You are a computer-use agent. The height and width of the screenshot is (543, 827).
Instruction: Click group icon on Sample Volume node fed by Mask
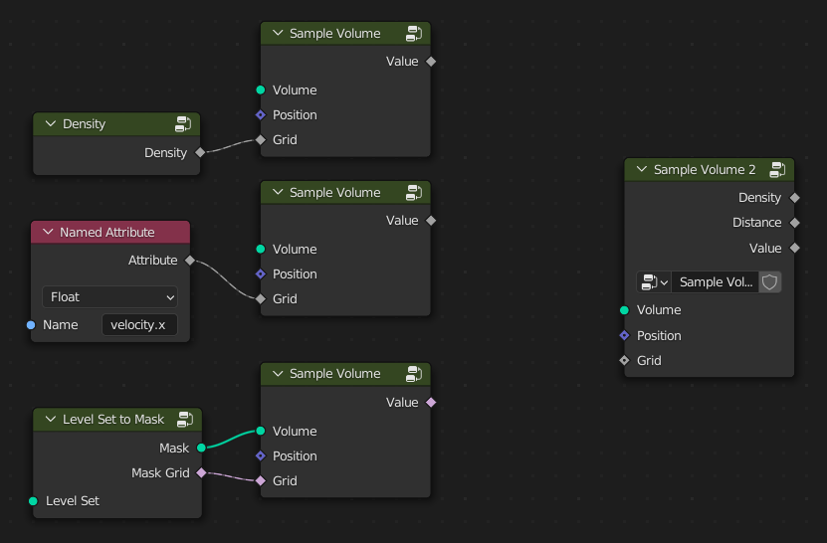pos(414,374)
